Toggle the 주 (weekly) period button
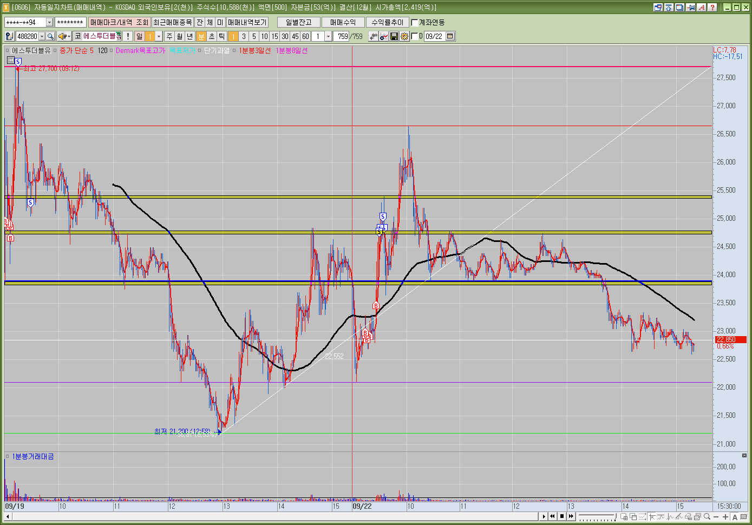 pos(169,36)
